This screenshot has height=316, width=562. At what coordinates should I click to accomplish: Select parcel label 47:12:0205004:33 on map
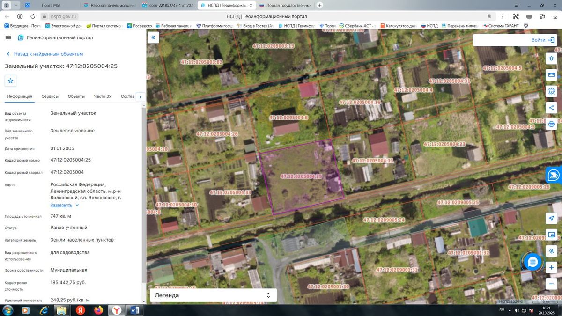tap(230, 192)
